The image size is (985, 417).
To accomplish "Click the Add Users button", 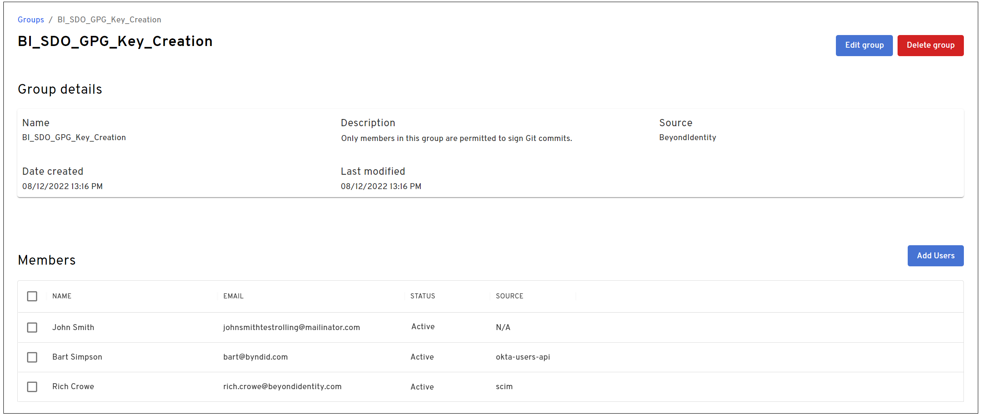I will 935,256.
